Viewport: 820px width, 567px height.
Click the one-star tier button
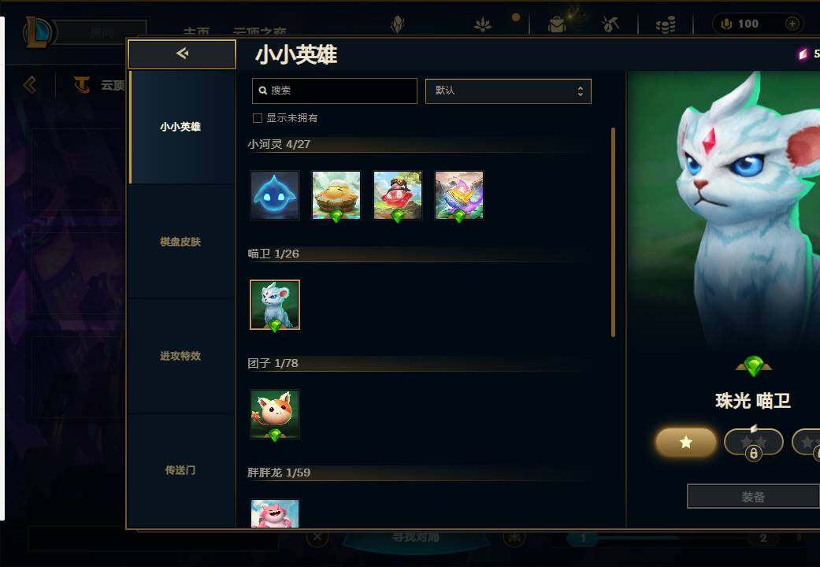[685, 443]
